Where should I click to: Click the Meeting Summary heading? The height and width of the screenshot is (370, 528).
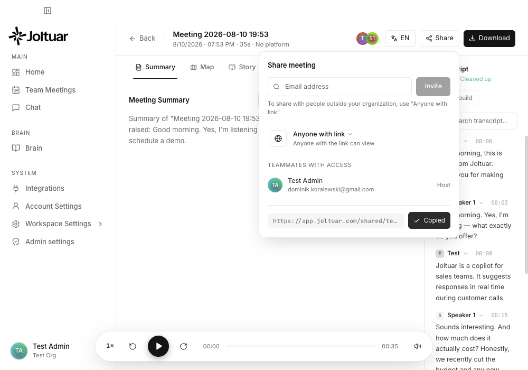[x=159, y=100]
